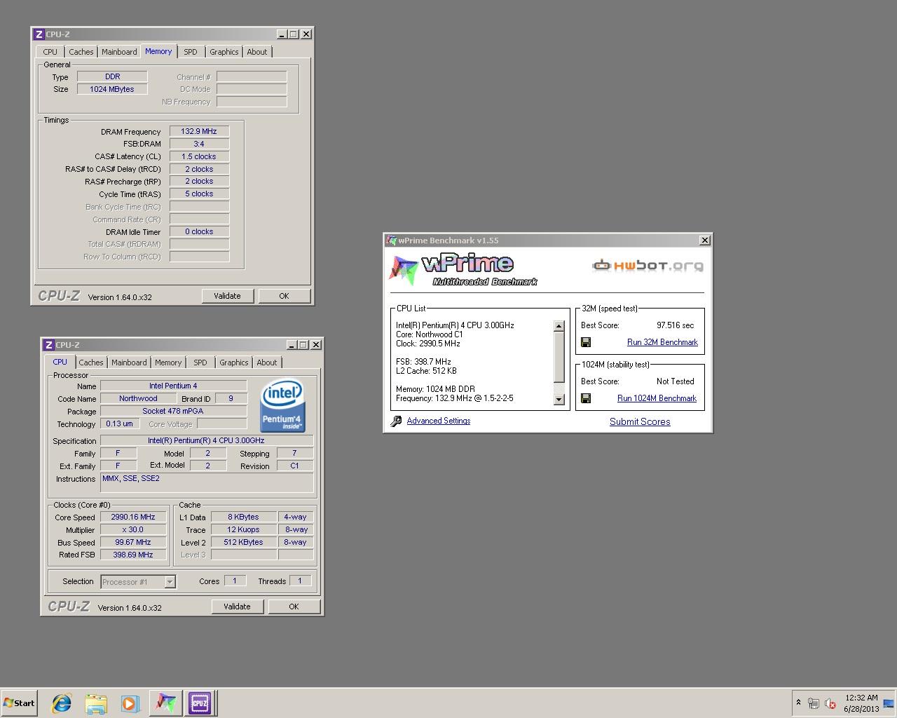The height and width of the screenshot is (718, 897).
Task: Click OK in the CPU tab window
Action: pyautogui.click(x=294, y=607)
